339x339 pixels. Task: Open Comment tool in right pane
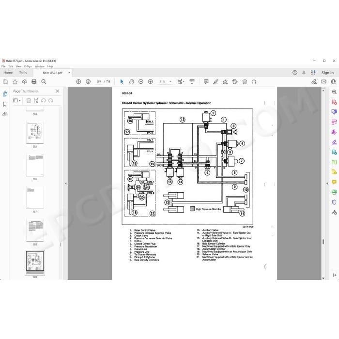click(x=334, y=182)
